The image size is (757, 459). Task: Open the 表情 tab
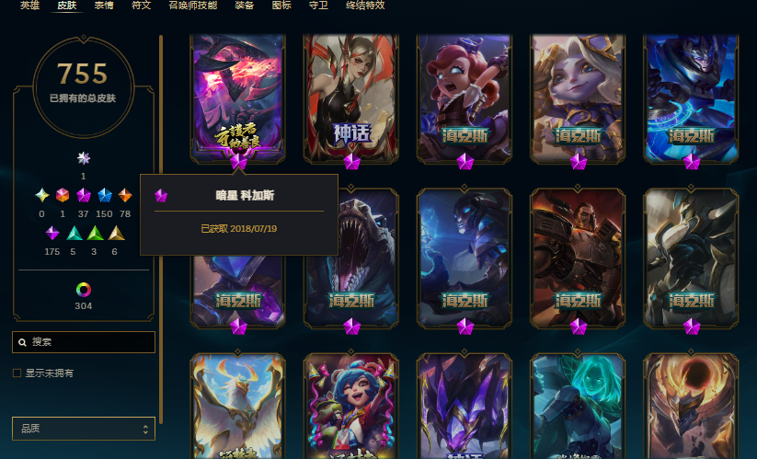104,6
